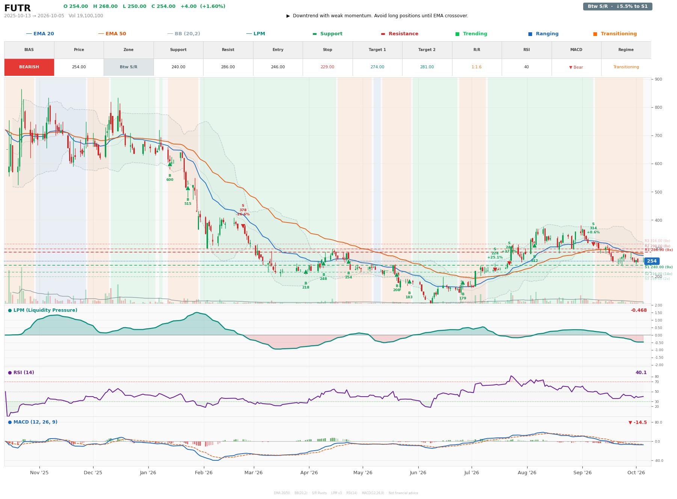Click the MACD cell showing ▼ Bear
677x499 pixels.
576,67
